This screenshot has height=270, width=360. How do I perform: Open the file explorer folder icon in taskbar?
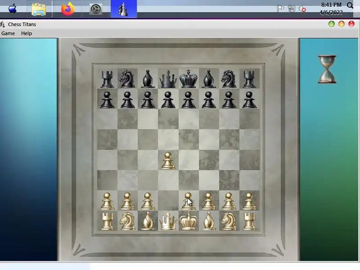pyautogui.click(x=39, y=9)
